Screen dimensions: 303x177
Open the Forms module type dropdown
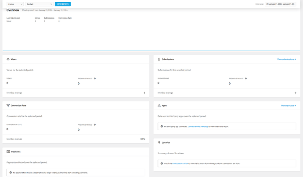(15, 4)
